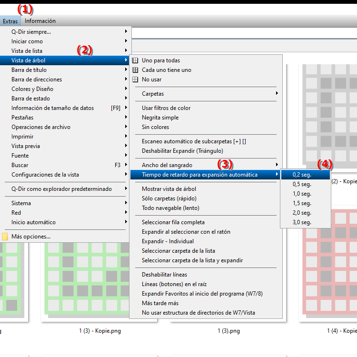Viewport: 357px width, 357px height.
Task: Click the 'No usar' tree layout icon
Action: [135, 79]
